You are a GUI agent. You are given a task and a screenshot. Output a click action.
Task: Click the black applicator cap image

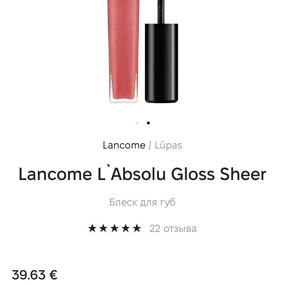click(161, 63)
